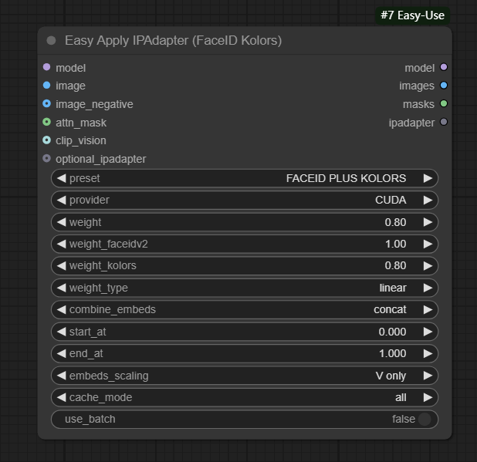Decrease weight value using left arrow
This screenshot has height=462, width=477.
click(x=61, y=222)
